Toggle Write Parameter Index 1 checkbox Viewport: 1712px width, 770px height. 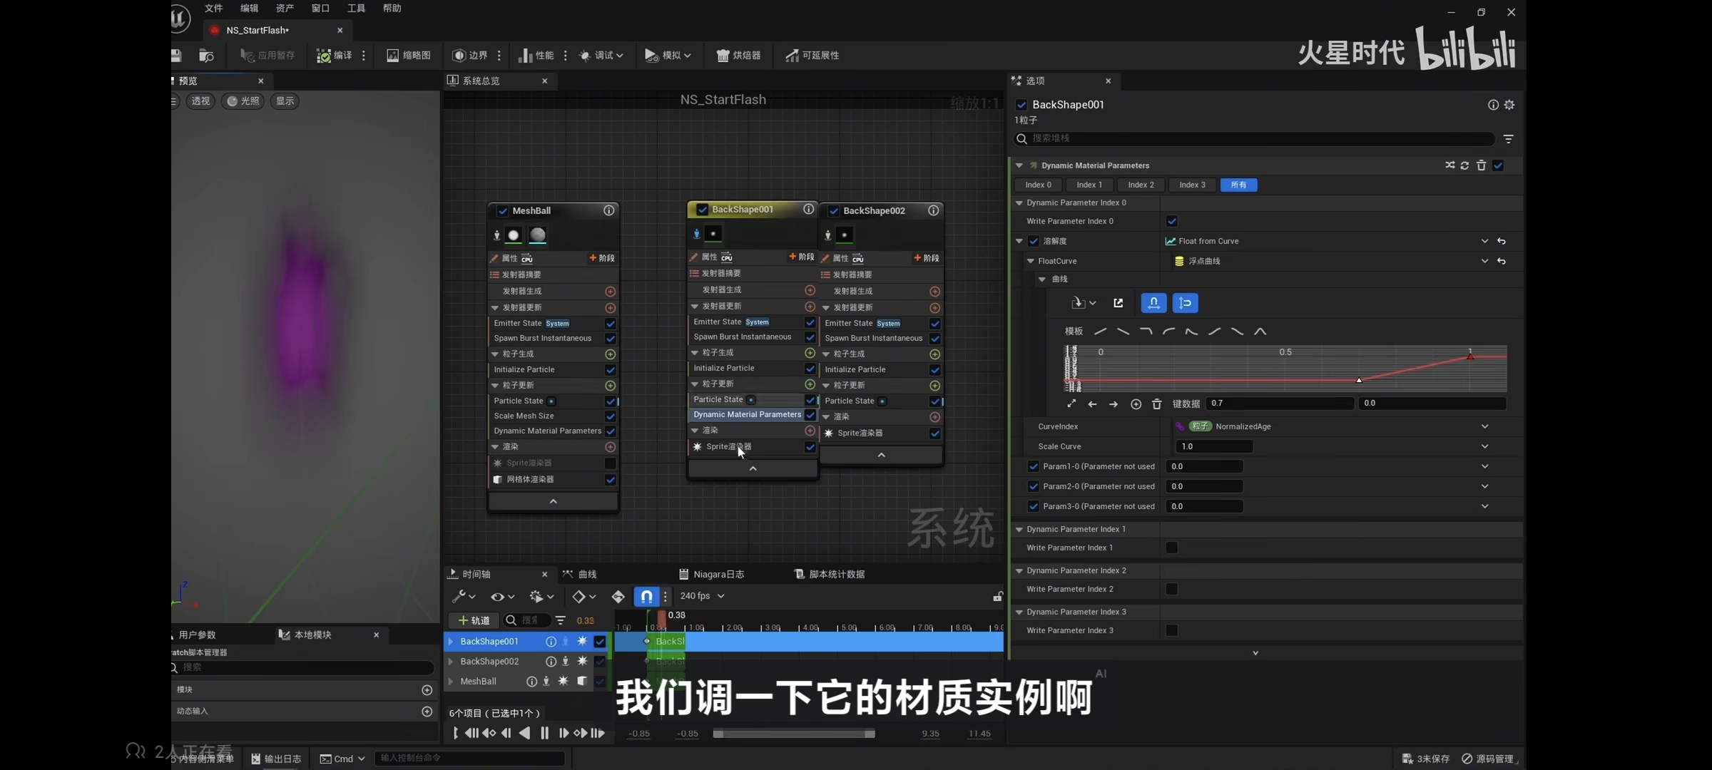coord(1171,548)
